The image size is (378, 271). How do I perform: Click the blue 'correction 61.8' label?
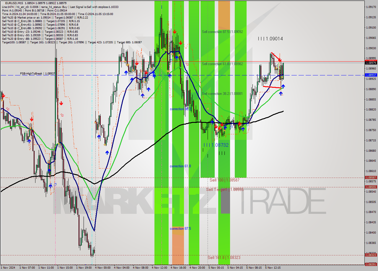(x=180, y=166)
